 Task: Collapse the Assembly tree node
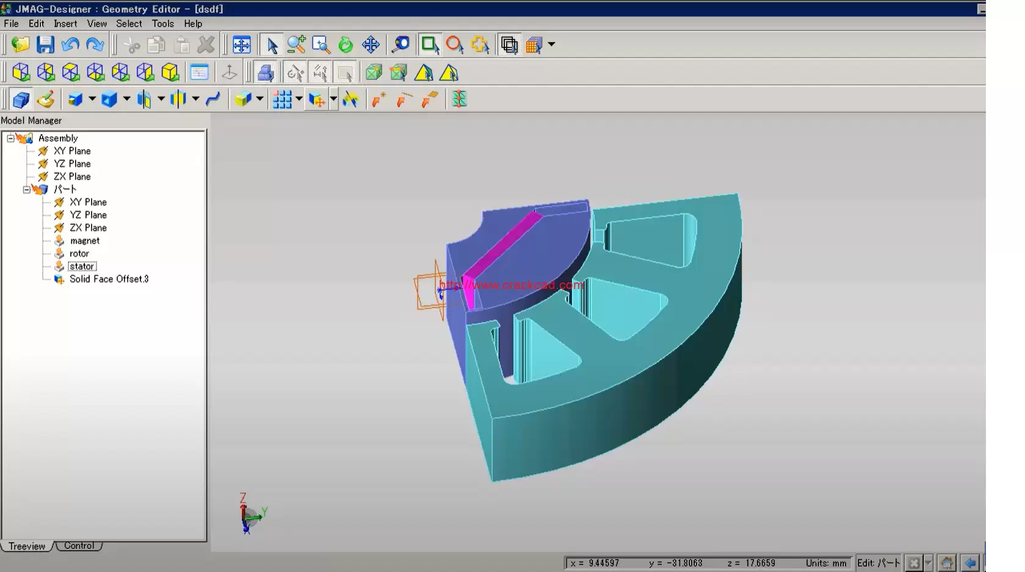point(10,138)
